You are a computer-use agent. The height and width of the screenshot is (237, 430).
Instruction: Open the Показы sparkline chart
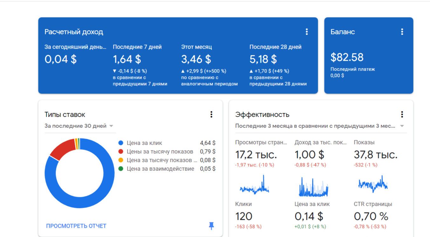[x=373, y=184]
